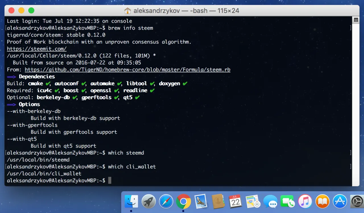Image resolution: width=364 pixels, height=213 pixels.
Task: Click the 'Proof of Work blockchain' description line
Action: click(x=99, y=42)
